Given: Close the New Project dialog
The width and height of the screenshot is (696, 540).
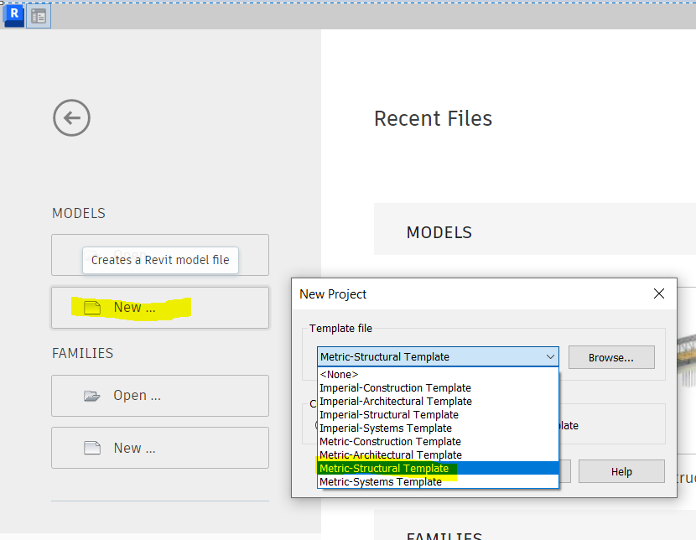Looking at the screenshot, I should pyautogui.click(x=658, y=293).
